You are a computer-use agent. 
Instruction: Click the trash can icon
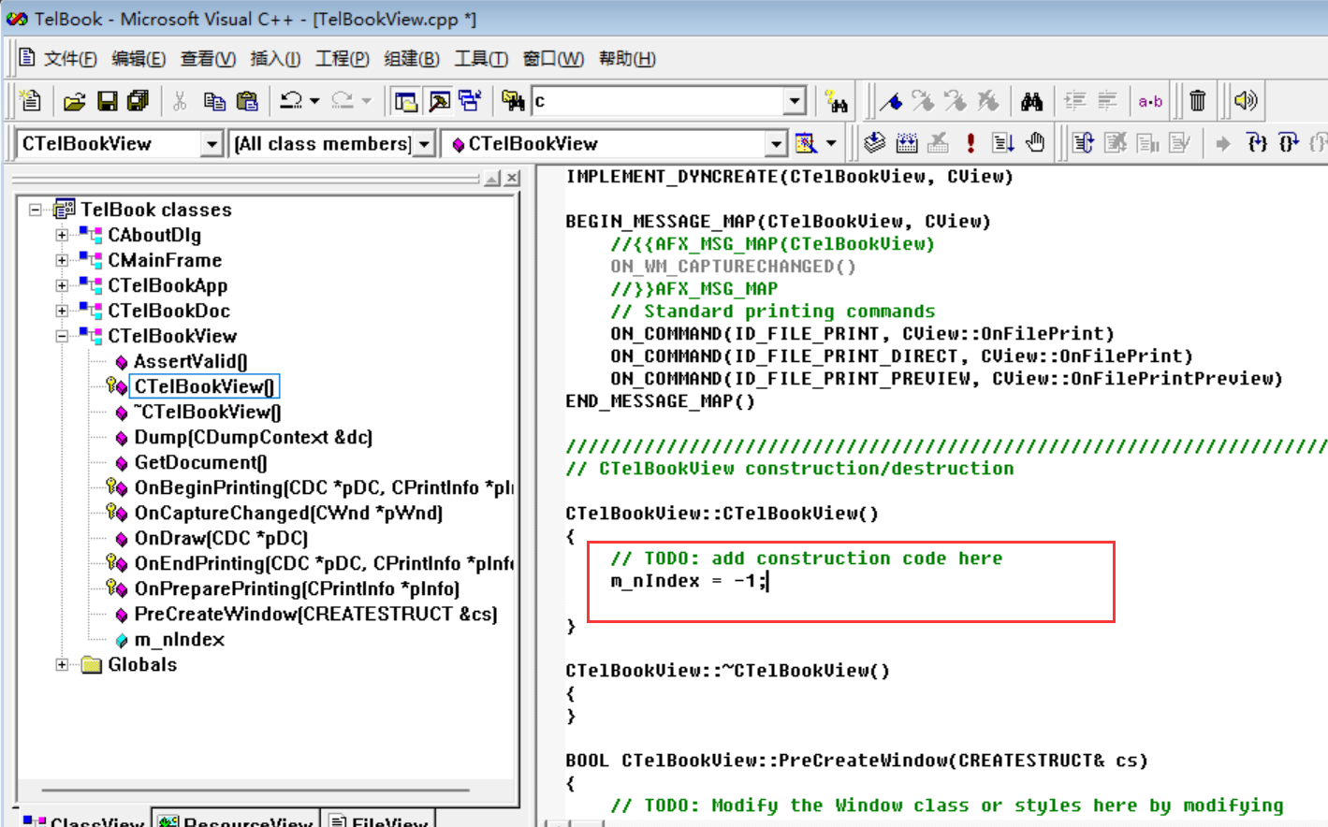pos(1198,101)
